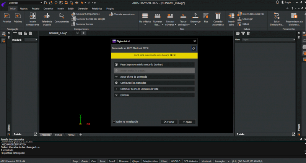Click the refresh icon in Página inicial dialog
The width and height of the screenshot is (306, 163).
coord(194,48)
